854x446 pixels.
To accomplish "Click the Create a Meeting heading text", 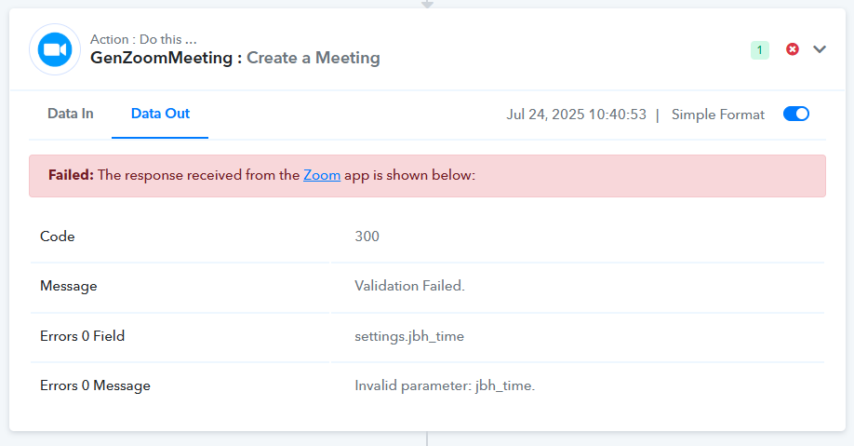I will pyautogui.click(x=314, y=58).
